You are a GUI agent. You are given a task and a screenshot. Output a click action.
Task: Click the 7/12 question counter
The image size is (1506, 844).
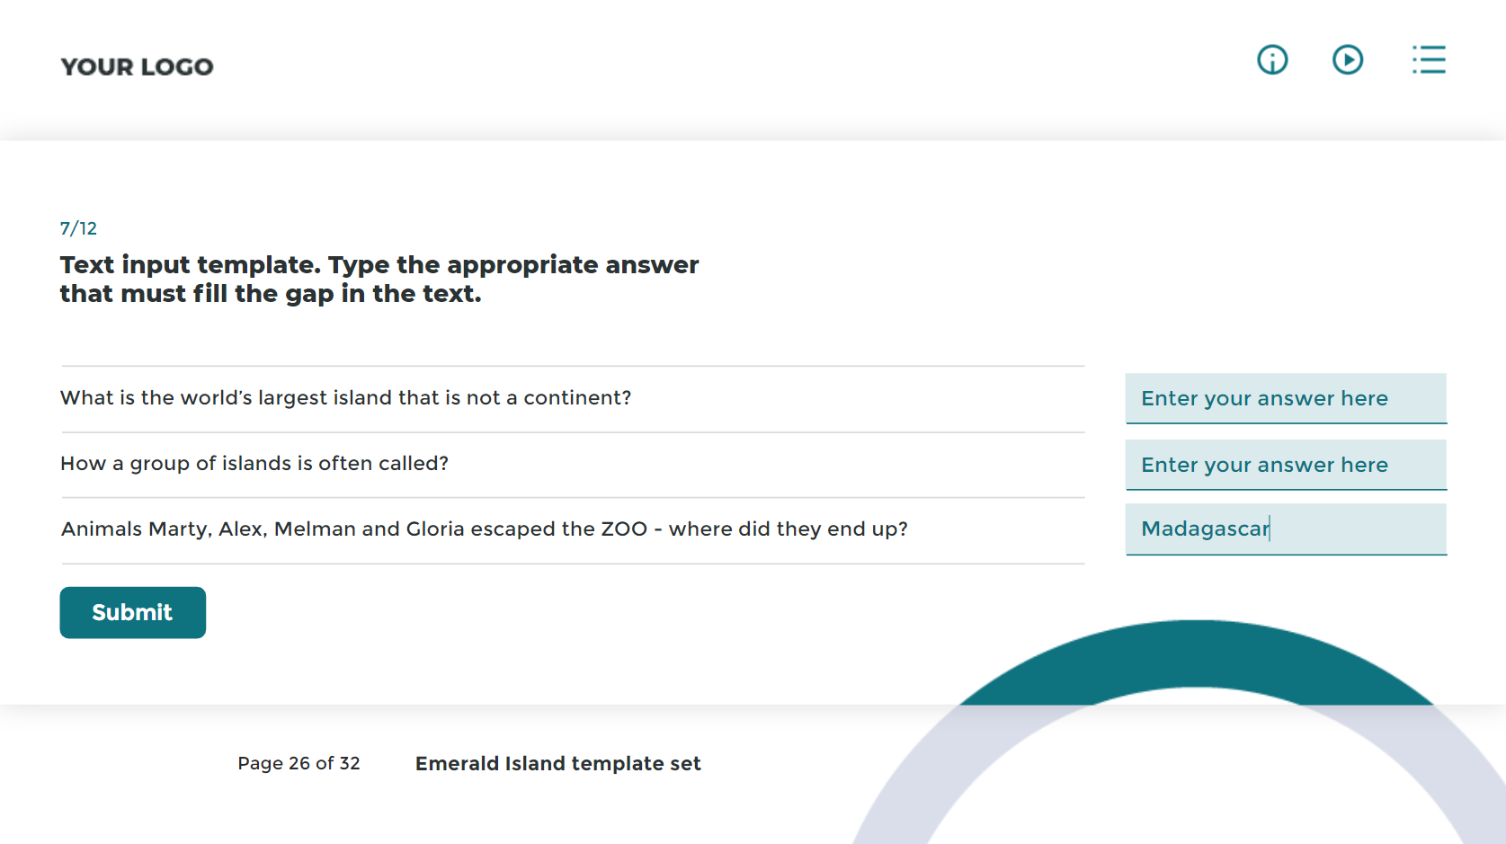pyautogui.click(x=78, y=228)
